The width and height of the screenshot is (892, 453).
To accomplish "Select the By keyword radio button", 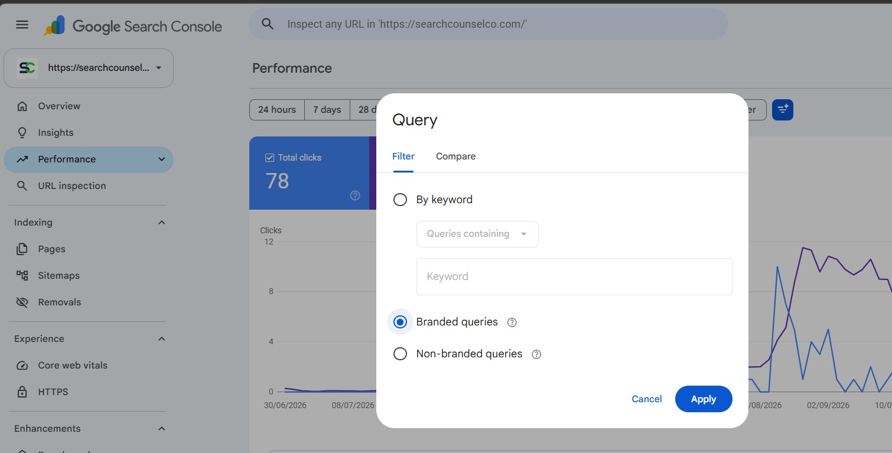I will tap(400, 200).
